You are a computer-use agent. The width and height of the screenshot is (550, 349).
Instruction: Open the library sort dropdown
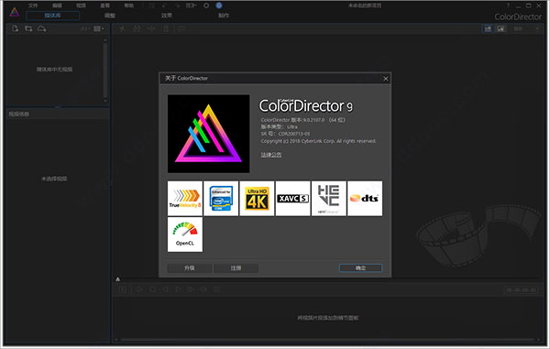click(85, 28)
